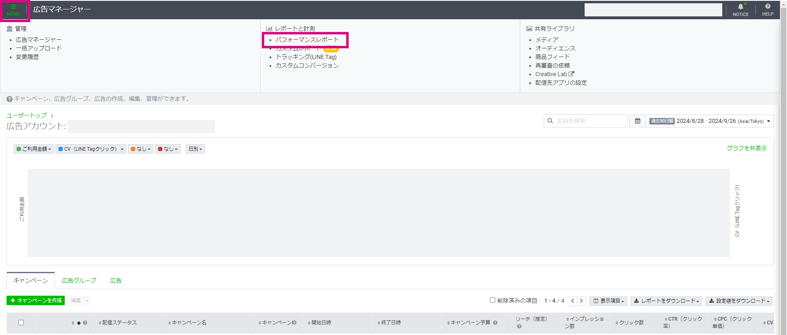The height and width of the screenshot is (335, 787).
Task: Click グラフを非表示 link
Action: 746,148
